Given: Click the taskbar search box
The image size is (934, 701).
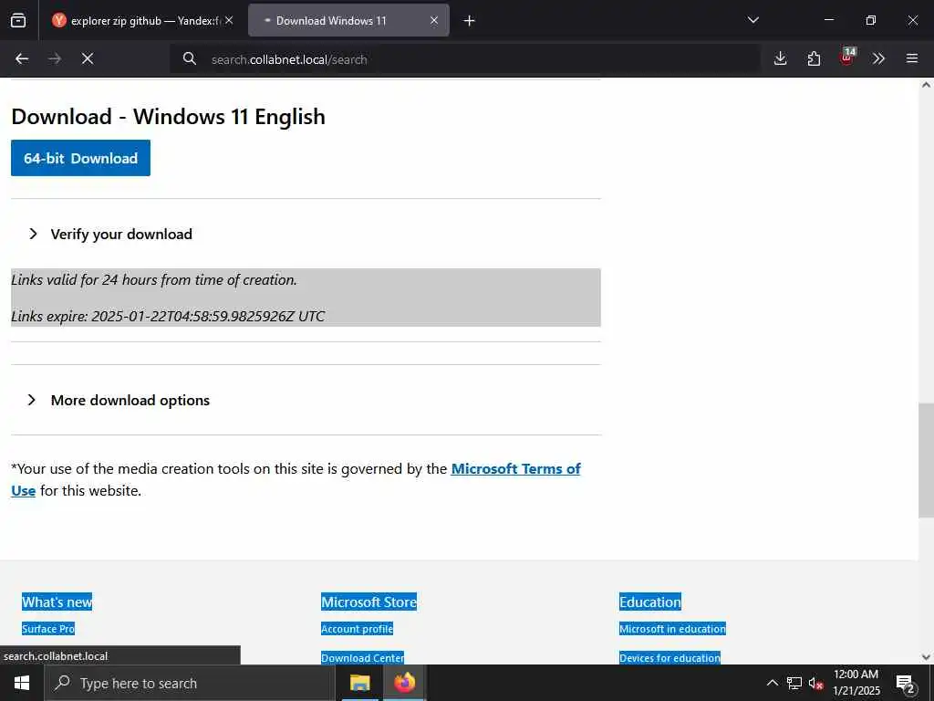Looking at the screenshot, I should point(190,683).
